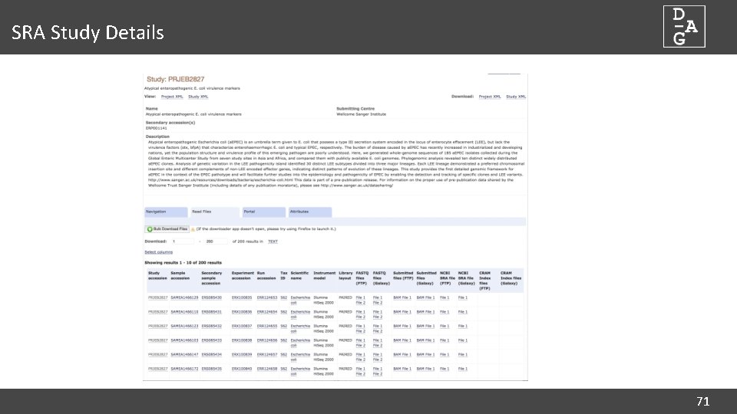The width and height of the screenshot is (737, 414).
Task: Click the Library layout column header
Action: [345, 275]
